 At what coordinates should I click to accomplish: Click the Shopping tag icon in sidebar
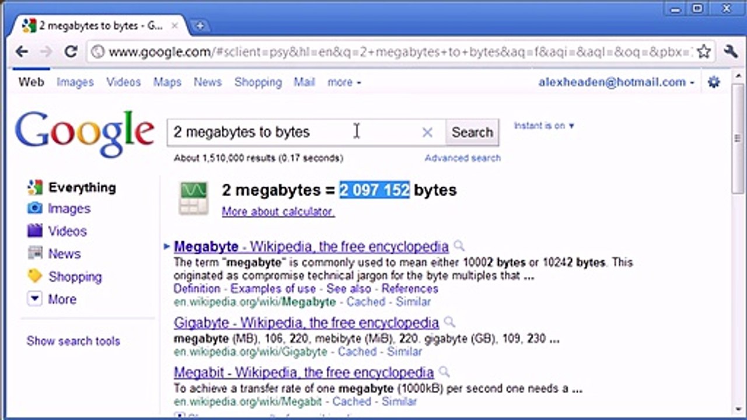pos(34,276)
